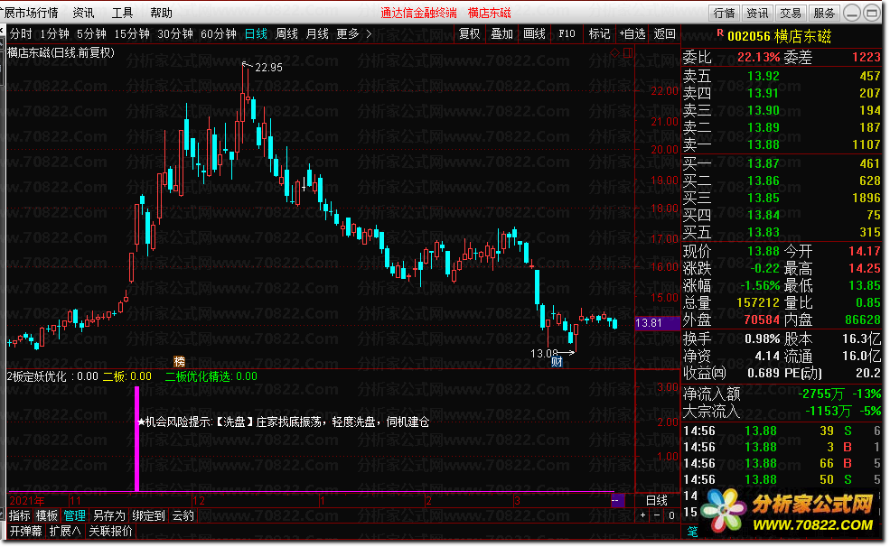The width and height of the screenshot is (890, 547).
Task: Open the 更多 periods dropdown
Action: (348, 34)
